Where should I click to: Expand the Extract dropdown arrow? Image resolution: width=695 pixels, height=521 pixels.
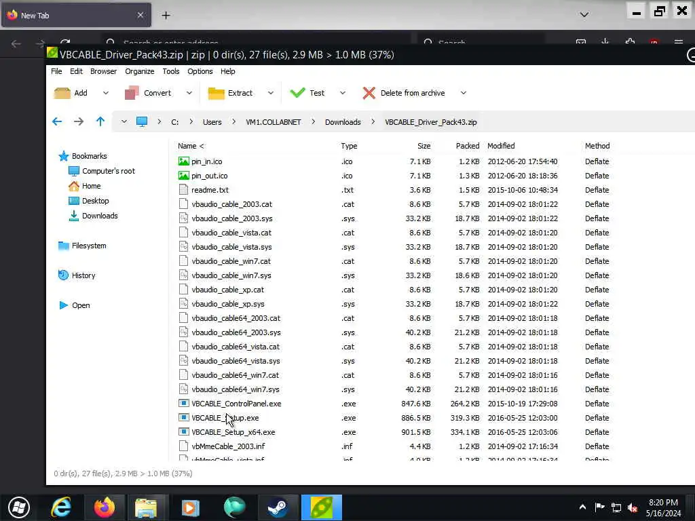(270, 93)
